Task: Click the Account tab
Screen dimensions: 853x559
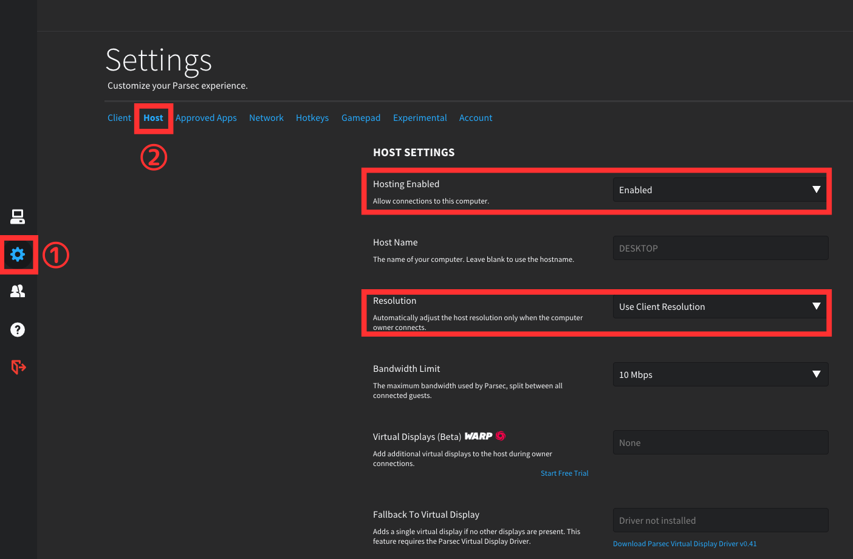Action: click(x=476, y=118)
